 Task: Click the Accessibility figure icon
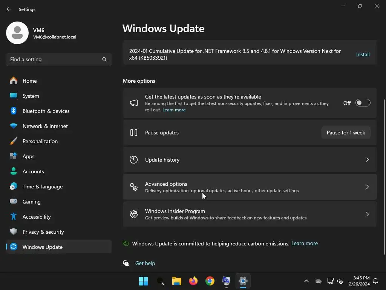[x=14, y=216]
